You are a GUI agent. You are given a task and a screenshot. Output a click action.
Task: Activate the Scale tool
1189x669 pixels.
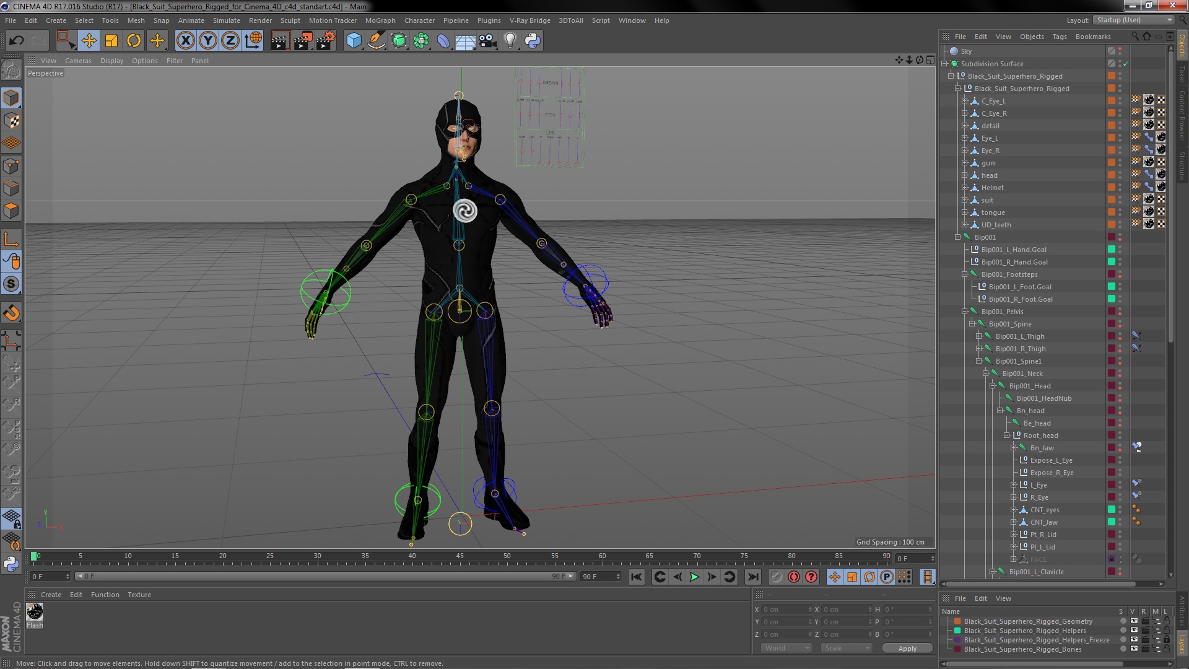tap(111, 41)
